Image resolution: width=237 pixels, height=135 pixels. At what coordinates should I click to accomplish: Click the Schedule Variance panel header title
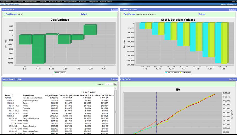click(x=128, y=9)
